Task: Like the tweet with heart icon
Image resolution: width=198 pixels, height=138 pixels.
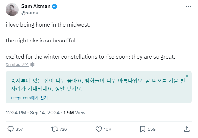Action: tap(98, 129)
